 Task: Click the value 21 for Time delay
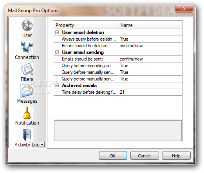(x=150, y=92)
